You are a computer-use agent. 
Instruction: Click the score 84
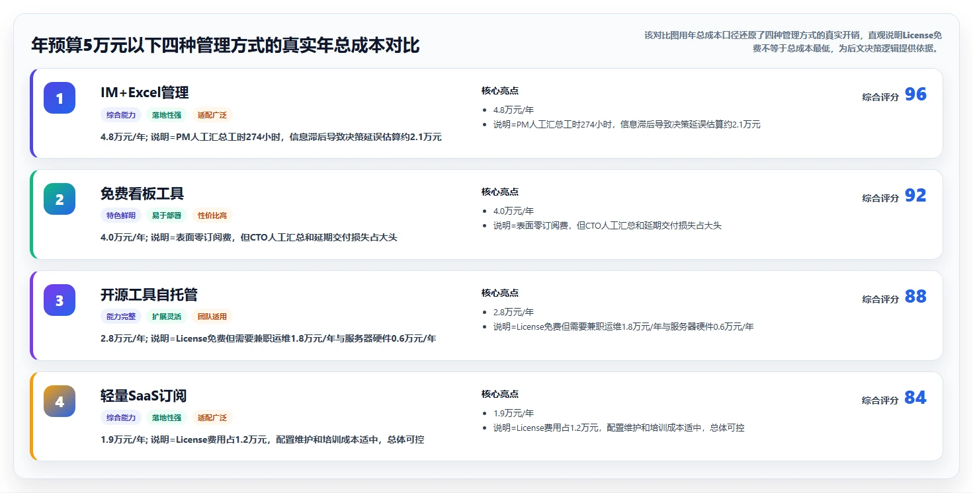pos(915,398)
